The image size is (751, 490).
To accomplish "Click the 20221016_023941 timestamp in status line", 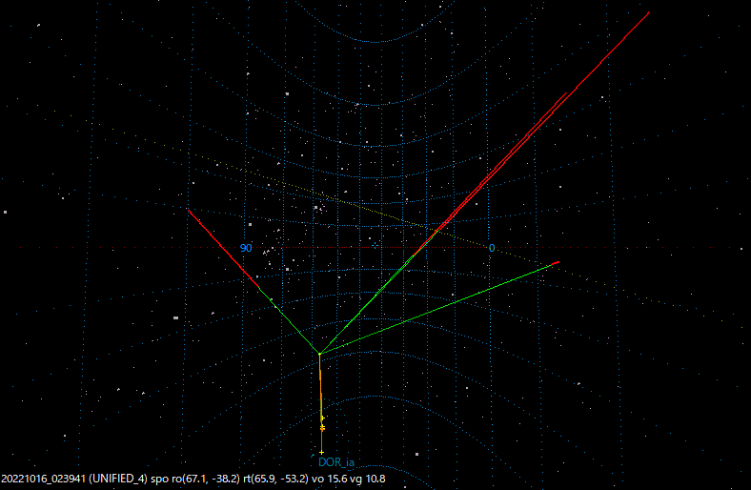I will (44, 479).
